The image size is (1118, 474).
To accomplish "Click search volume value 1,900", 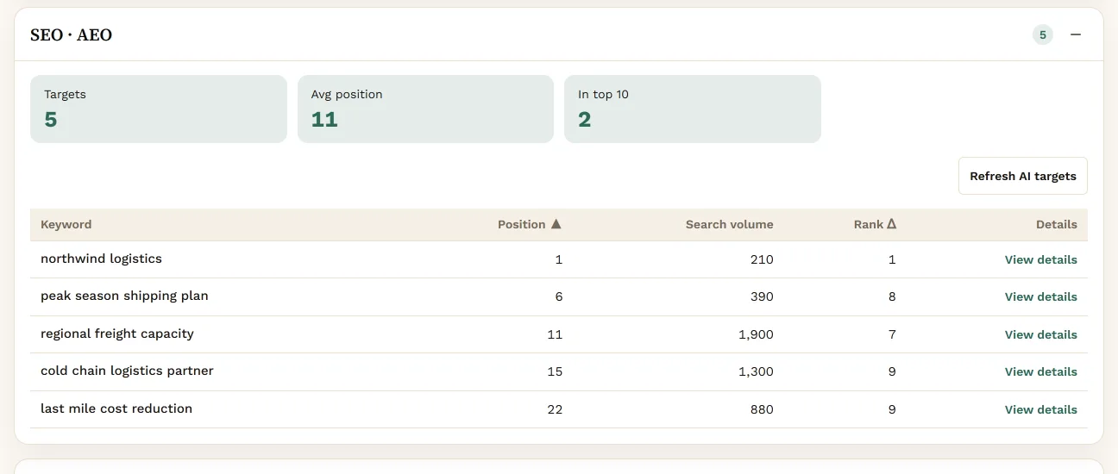I will tap(757, 334).
